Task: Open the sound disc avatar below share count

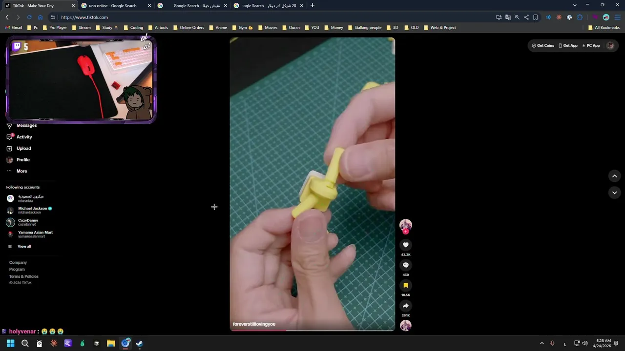Action: 406,326
